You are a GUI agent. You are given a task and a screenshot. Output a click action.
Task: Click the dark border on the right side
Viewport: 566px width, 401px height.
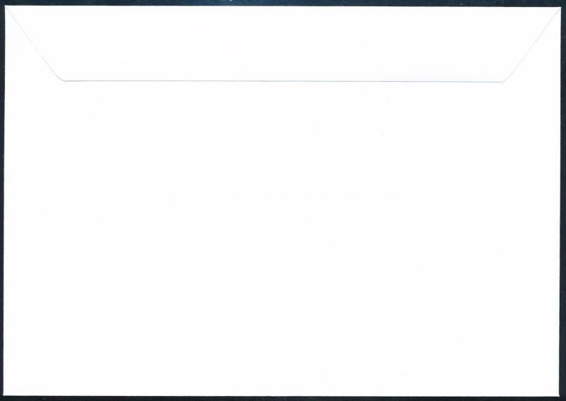[x=563, y=200]
